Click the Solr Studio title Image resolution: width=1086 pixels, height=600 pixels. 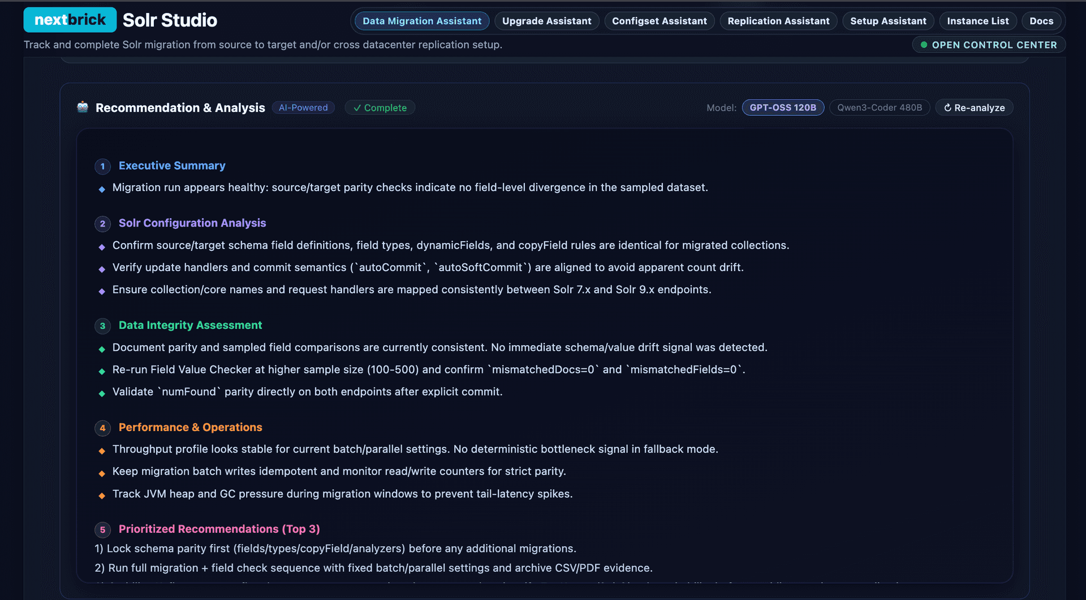tap(170, 20)
